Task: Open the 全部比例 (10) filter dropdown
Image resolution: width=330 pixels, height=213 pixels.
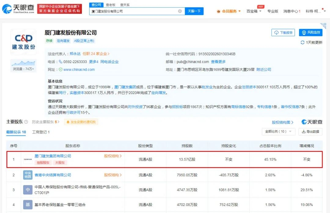Action: (x=278, y=132)
